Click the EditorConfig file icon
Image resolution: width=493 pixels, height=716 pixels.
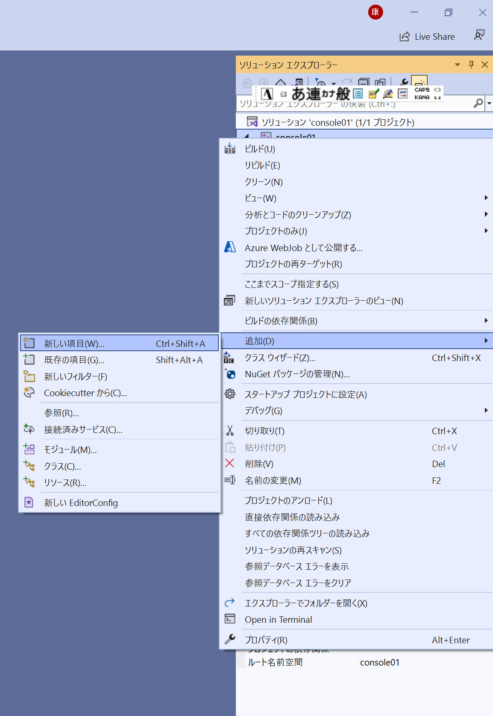(29, 502)
